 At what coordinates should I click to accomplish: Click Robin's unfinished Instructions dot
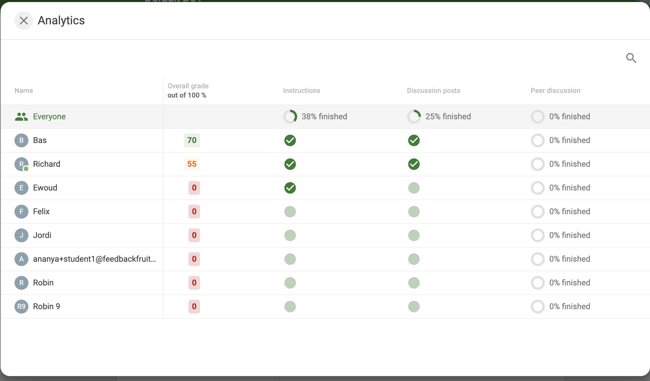tap(290, 283)
